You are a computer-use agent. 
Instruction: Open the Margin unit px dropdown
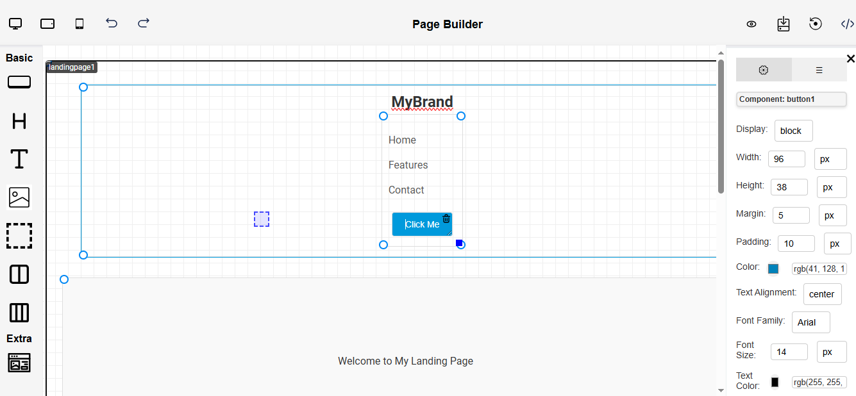[x=833, y=215]
